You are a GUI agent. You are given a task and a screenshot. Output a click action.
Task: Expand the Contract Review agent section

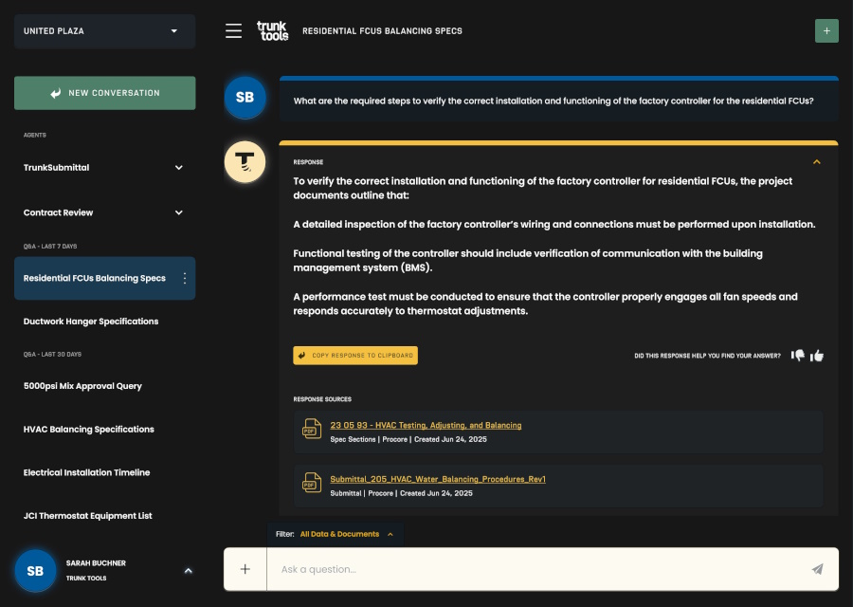point(178,212)
